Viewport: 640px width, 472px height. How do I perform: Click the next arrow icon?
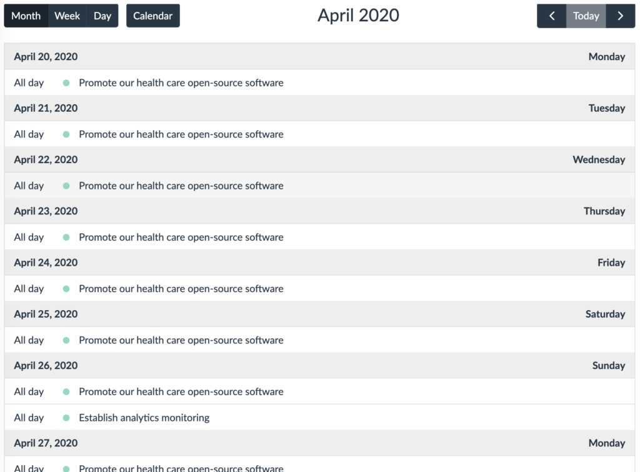pos(620,16)
